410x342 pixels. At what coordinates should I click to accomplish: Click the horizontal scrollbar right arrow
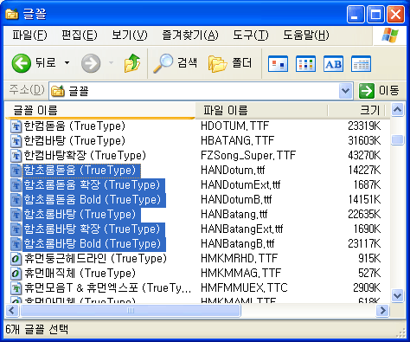(383, 311)
